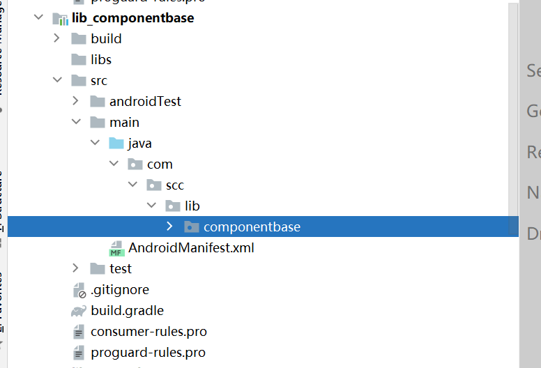The height and width of the screenshot is (368, 541).
Task: Expand the androidTest folder arrow
Action: coord(75,100)
